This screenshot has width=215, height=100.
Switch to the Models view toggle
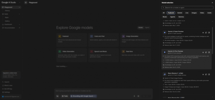click(141, 28)
